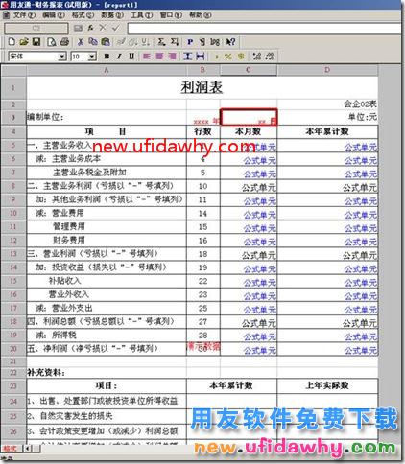Open the font size dropdown showing 10
The image size is (405, 464).
click(x=92, y=57)
